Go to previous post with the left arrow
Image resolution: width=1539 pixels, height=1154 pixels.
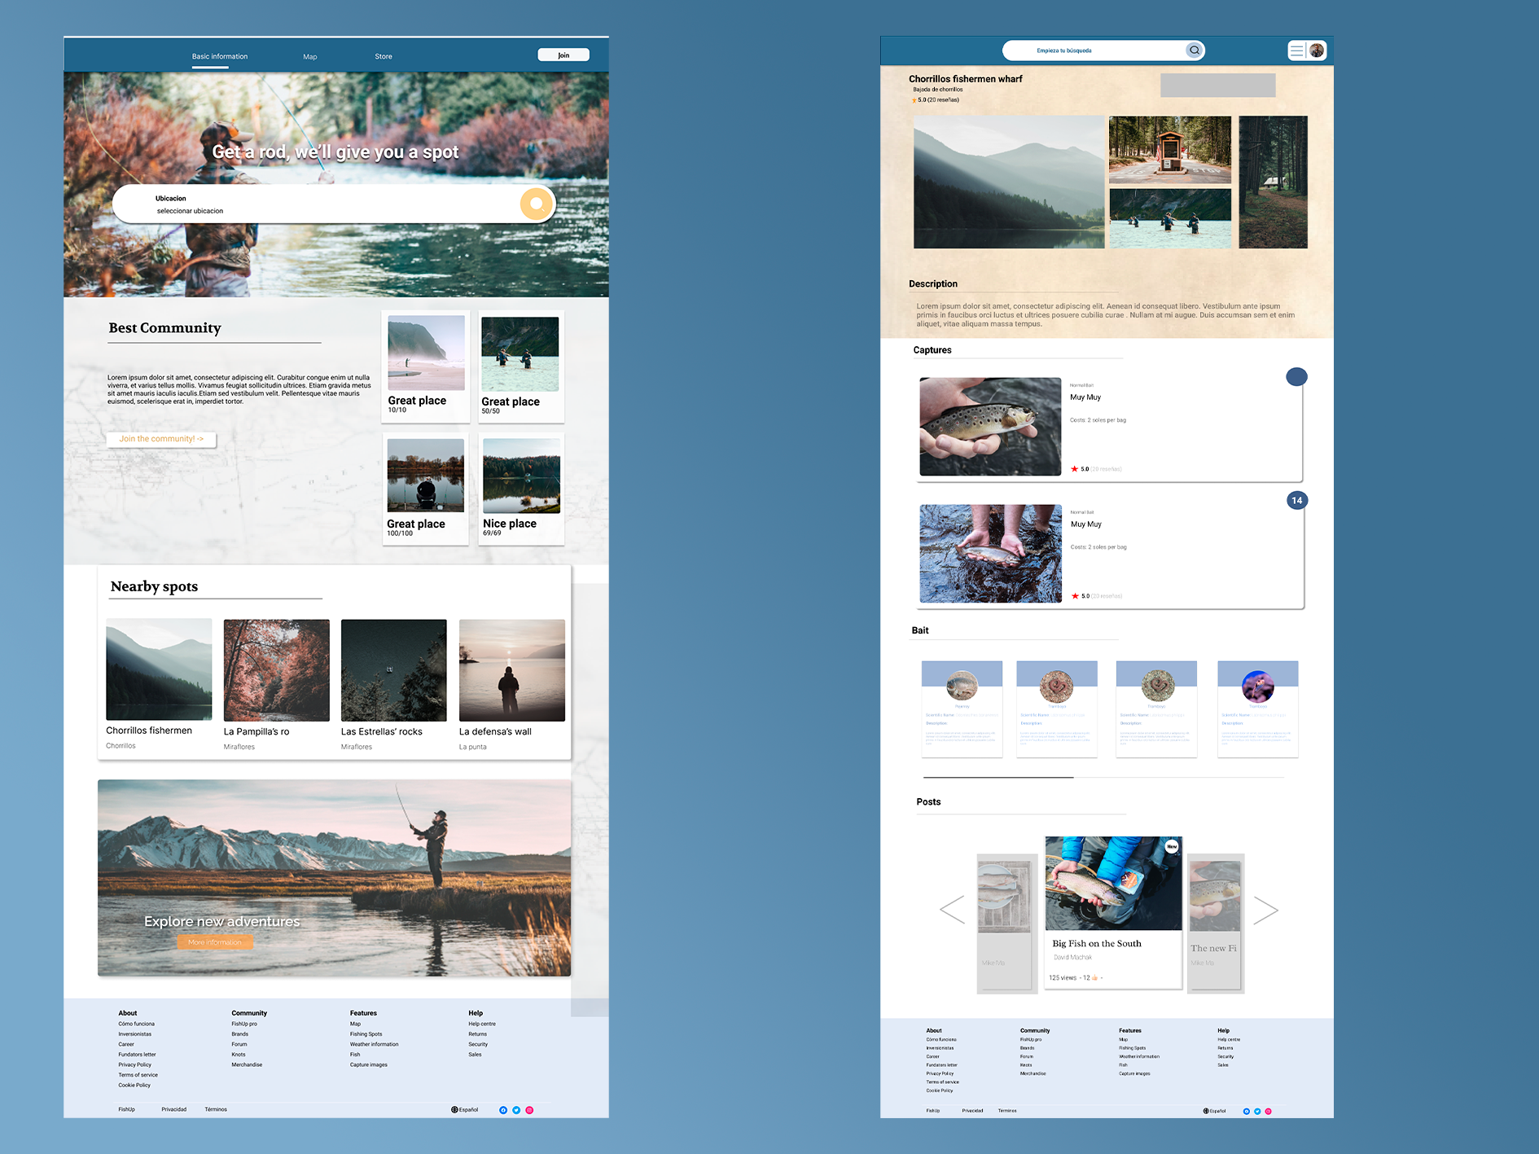tap(952, 910)
